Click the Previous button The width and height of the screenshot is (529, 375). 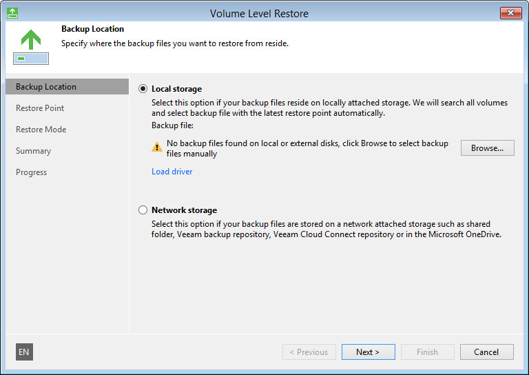(x=309, y=352)
